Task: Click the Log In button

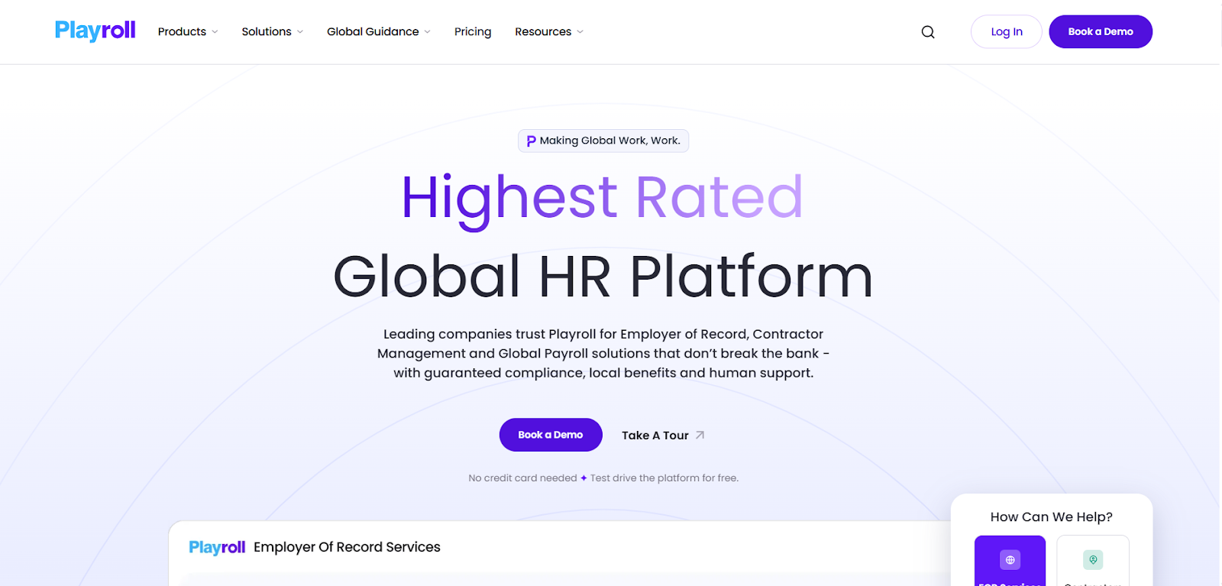Action: [x=1007, y=31]
